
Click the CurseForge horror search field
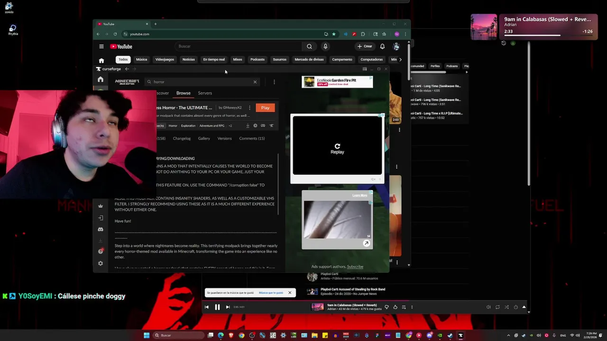click(202, 82)
